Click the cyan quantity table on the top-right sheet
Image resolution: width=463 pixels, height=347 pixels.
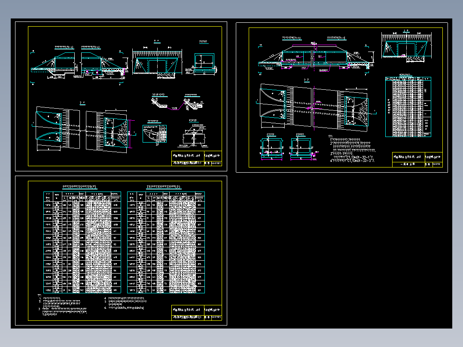tap(408, 107)
